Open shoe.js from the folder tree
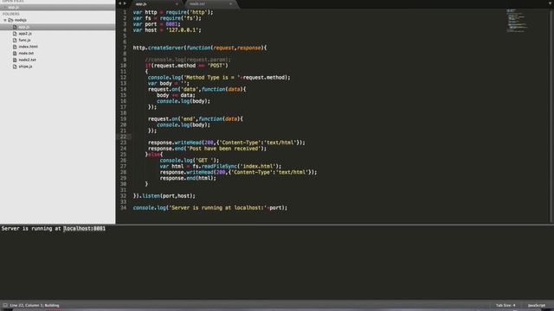This screenshot has width=554, height=311. (25, 67)
